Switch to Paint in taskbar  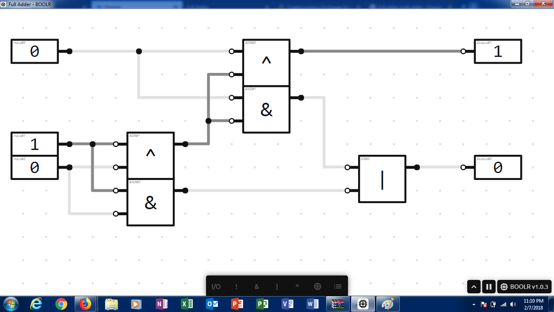point(388,303)
